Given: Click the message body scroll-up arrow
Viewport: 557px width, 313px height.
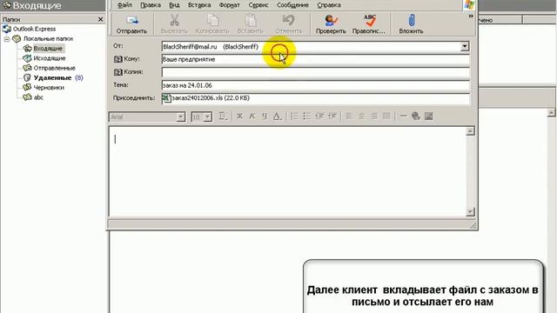Looking at the screenshot, I should coord(470,131).
